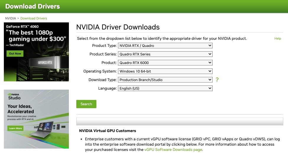Click the green Search button
288x153 pixels.
pyautogui.click(x=86, y=104)
